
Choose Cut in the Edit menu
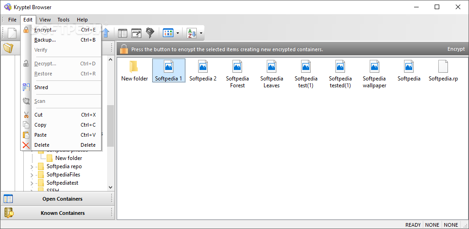point(61,115)
